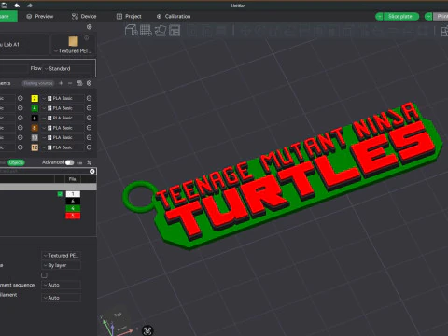Open the filament settings gear icon
The image size is (448, 336).
coord(89,83)
